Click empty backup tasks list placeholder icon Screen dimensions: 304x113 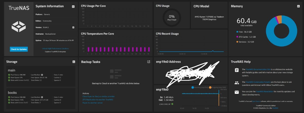coord(116,74)
